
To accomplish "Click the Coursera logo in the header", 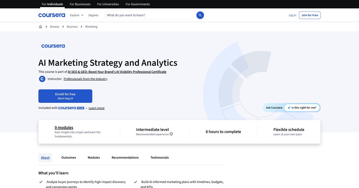I will pos(52,15).
